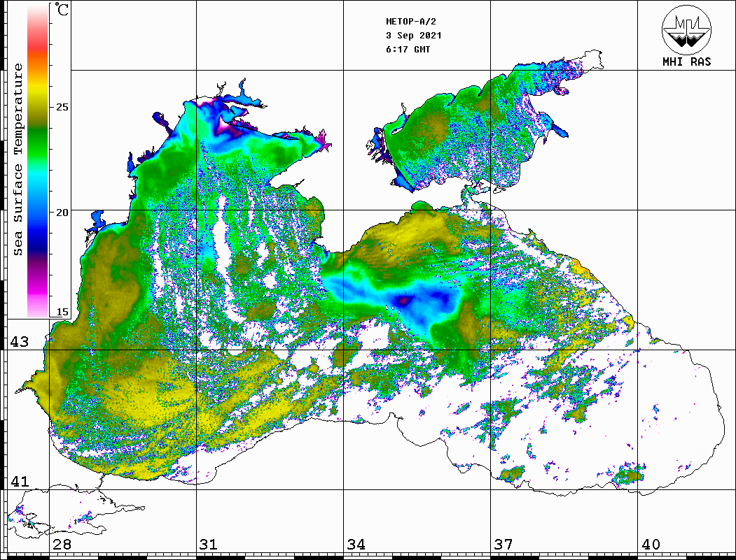The width and height of the screenshot is (736, 560).
Task: Click the MHI RAS text label
Action: (687, 62)
